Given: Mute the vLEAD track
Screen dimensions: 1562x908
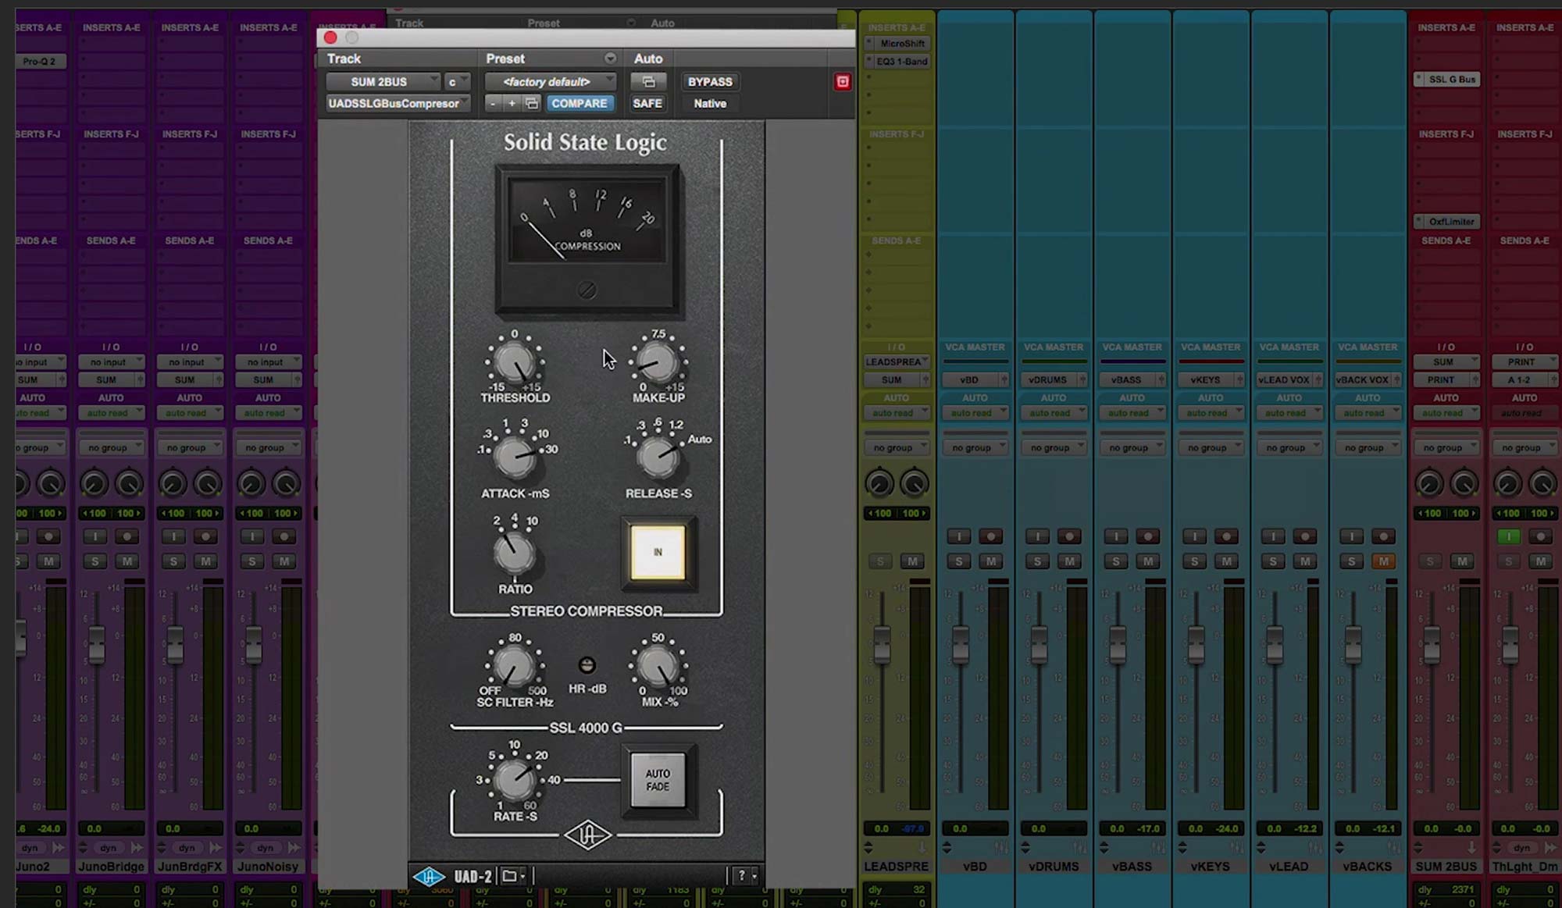Looking at the screenshot, I should coord(1305,561).
